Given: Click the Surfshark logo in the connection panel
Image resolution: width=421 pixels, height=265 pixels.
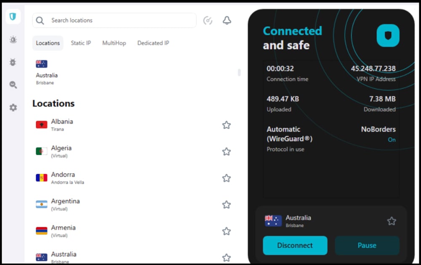Looking at the screenshot, I should point(387,35).
